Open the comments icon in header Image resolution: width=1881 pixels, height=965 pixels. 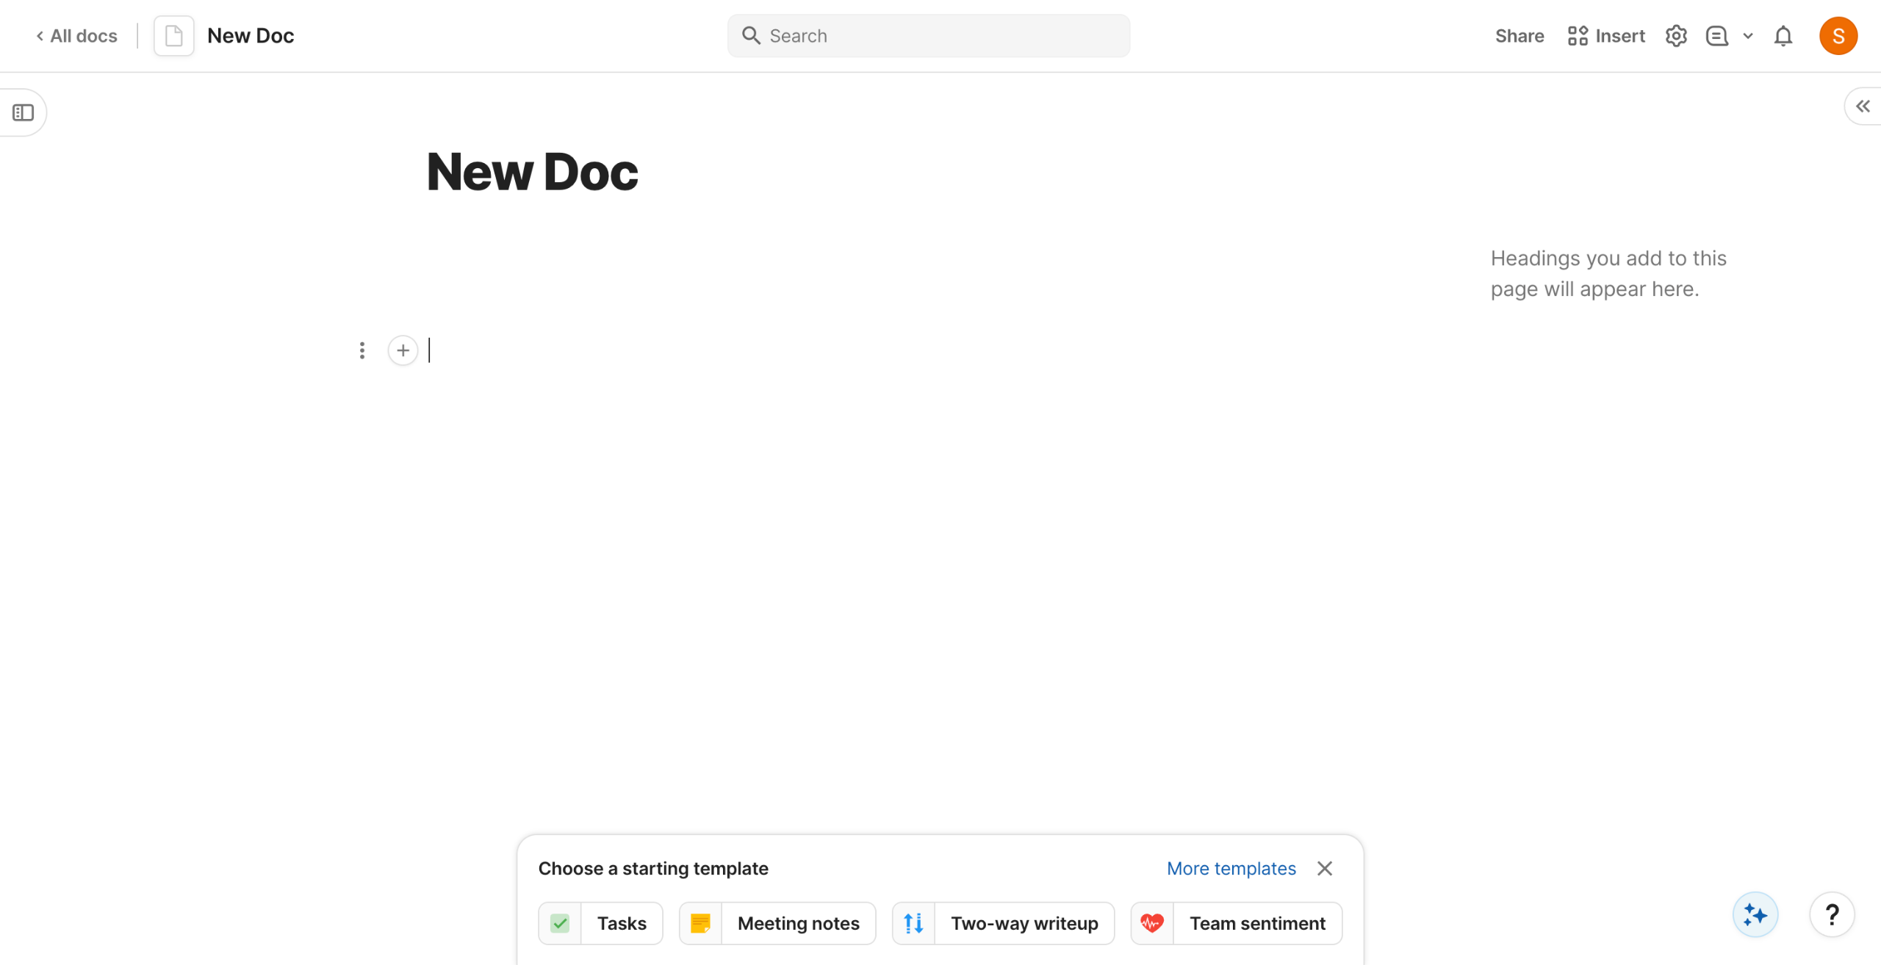click(x=1716, y=36)
